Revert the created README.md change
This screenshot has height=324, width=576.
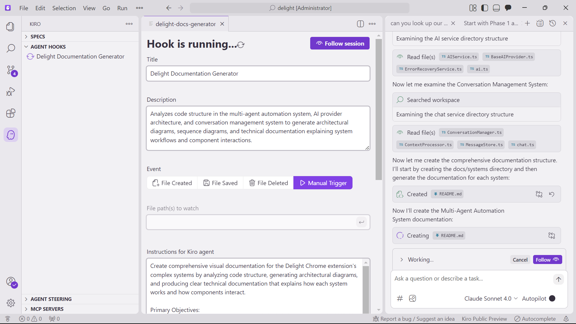coord(551,194)
